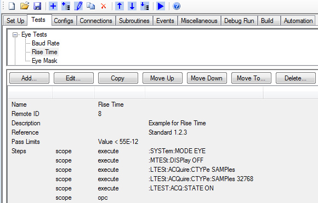Click the Move Up arrow icon
The height and width of the screenshot is (203, 318).
(120, 6)
